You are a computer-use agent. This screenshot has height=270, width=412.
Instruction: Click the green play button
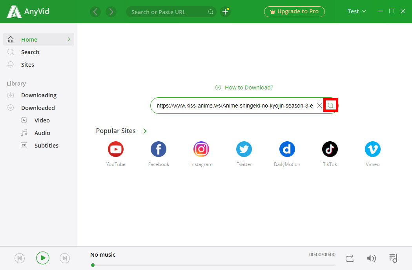[x=42, y=258]
